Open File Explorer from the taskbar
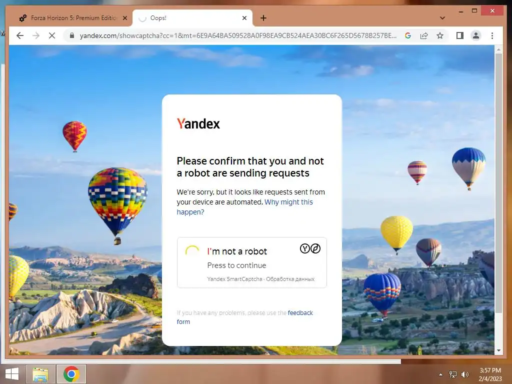Screen dimensions: 512x384 40,374
